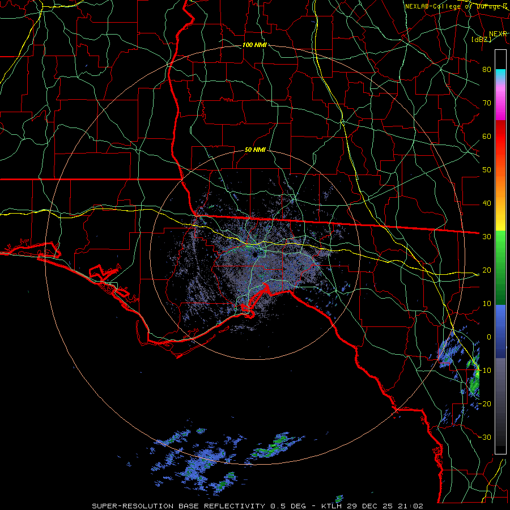Click the 60 value on the dBZ scale
The width and height of the screenshot is (510, 510).
point(487,137)
